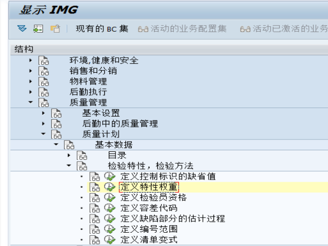
Task: Select activity 定义缺陷部分的估计过程
Action: [x=173, y=219]
